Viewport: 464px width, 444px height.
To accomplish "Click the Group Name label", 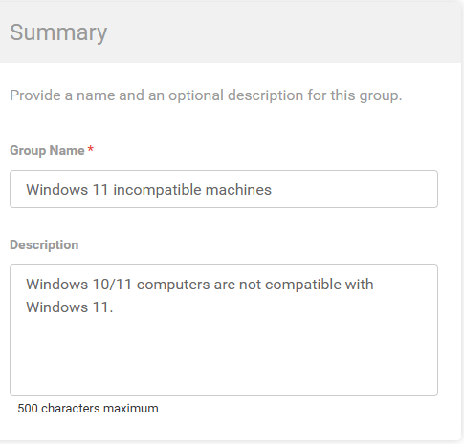I will tap(47, 150).
